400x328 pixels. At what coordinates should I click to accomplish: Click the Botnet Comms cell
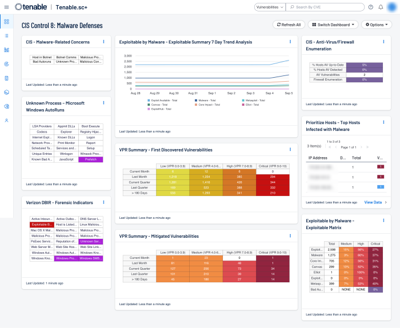pos(66,57)
